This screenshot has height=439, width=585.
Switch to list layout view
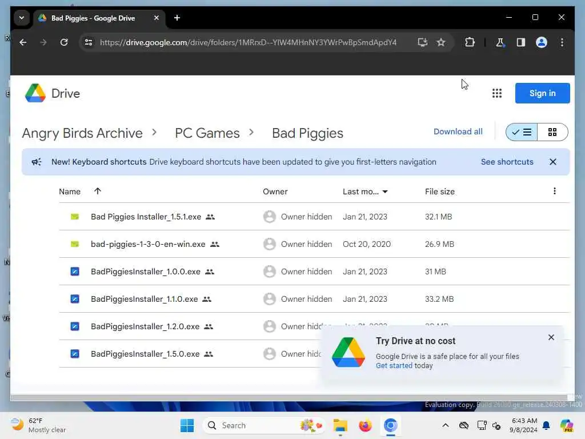click(x=522, y=132)
